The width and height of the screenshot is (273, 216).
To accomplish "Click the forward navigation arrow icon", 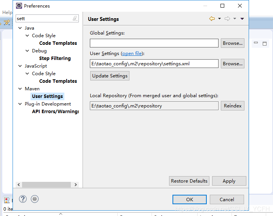I will point(227,19).
